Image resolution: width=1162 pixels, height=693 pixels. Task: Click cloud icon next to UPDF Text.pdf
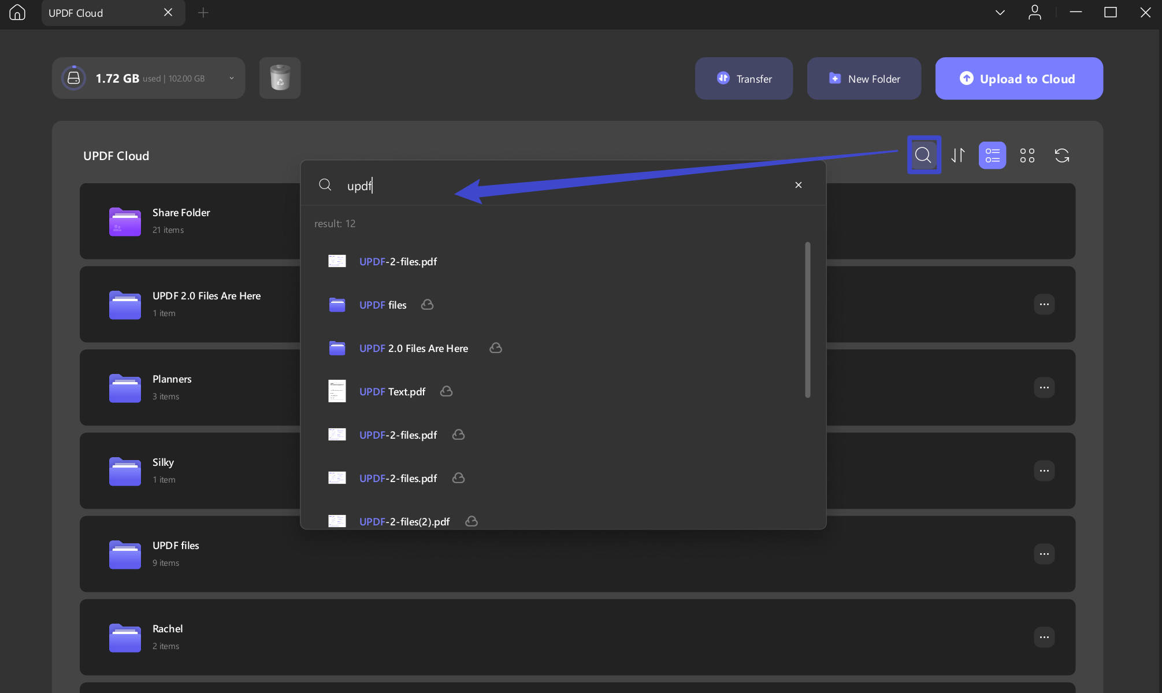click(x=446, y=391)
